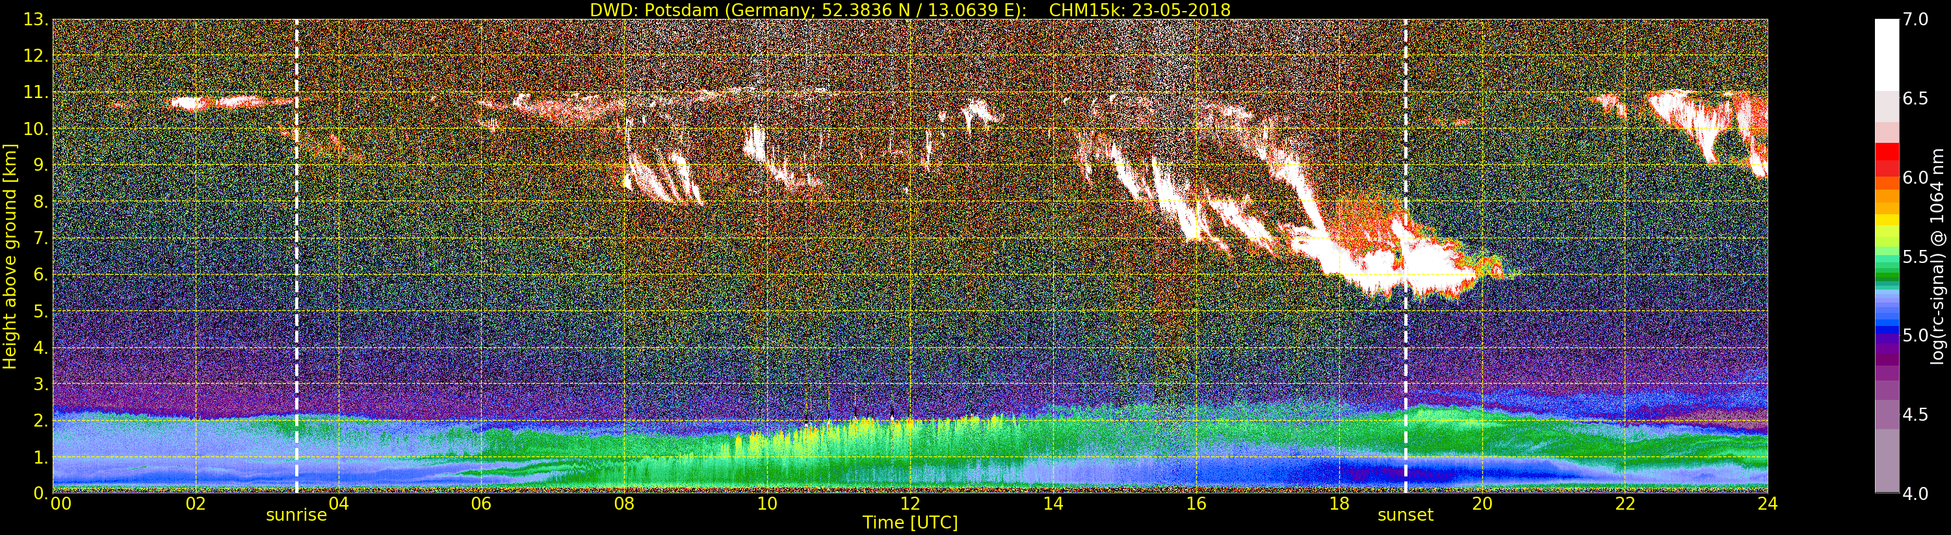Click the "20" time axis tick label
The image size is (1951, 535).
pyautogui.click(x=1482, y=503)
